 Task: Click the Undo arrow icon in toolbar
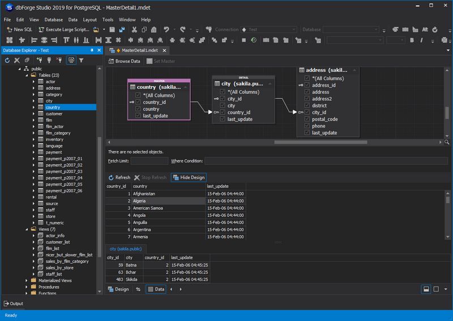click(166, 29)
